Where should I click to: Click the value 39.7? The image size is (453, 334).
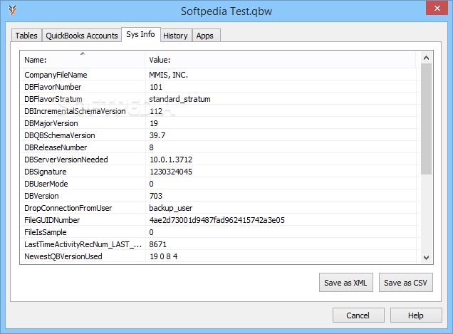[x=157, y=135]
